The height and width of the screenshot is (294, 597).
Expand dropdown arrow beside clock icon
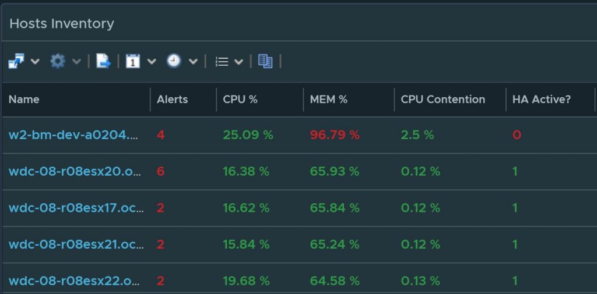pos(193,61)
